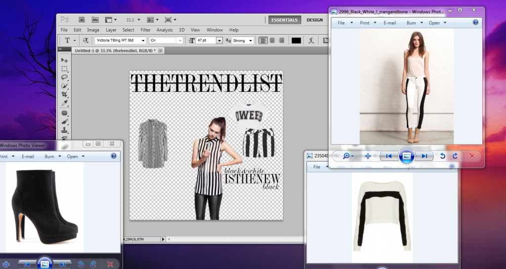Go to next photo in boot viewer
Viewport: 506px width, 269px height.
pyautogui.click(x=62, y=265)
